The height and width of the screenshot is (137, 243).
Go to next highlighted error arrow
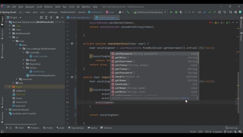(237, 23)
